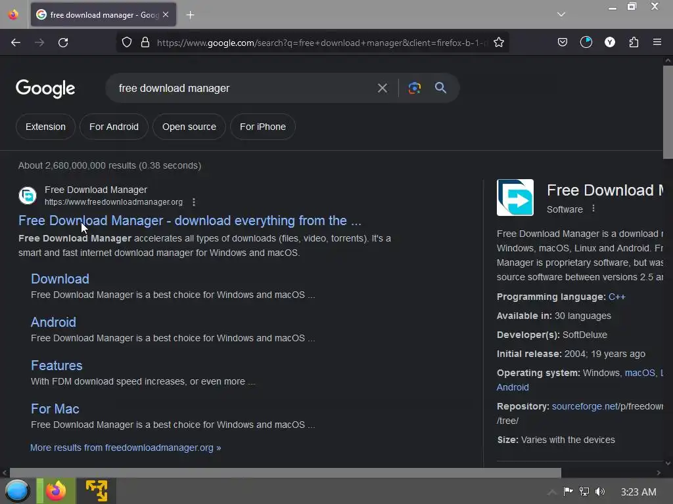
Task: Click the yellow taskbar application icon
Action: point(97,491)
